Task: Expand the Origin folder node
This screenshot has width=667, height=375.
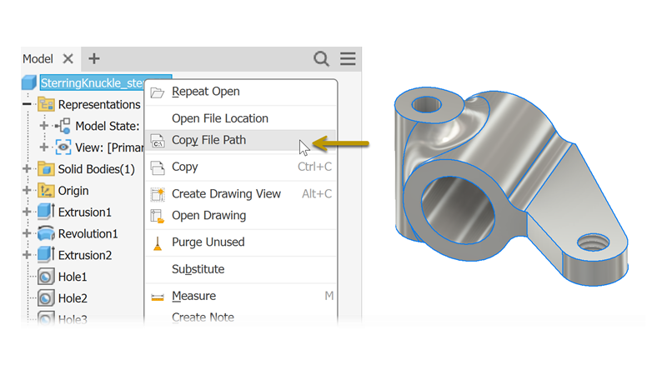Action: (27, 191)
